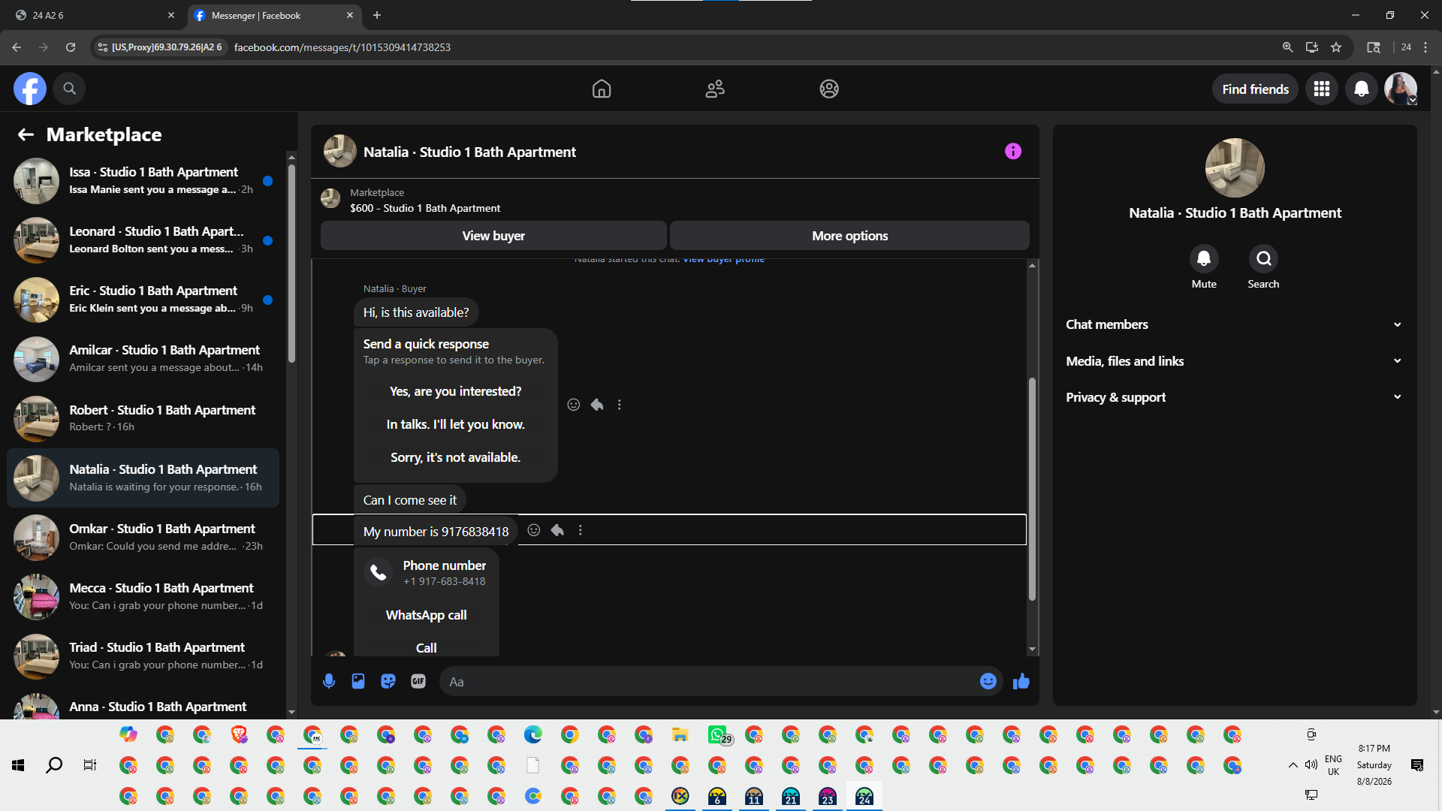1442x811 pixels.
Task: React to the quick response card
Action: click(x=574, y=405)
